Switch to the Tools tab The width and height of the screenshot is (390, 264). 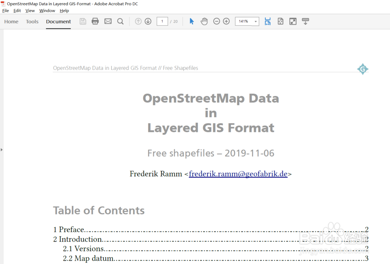click(32, 21)
